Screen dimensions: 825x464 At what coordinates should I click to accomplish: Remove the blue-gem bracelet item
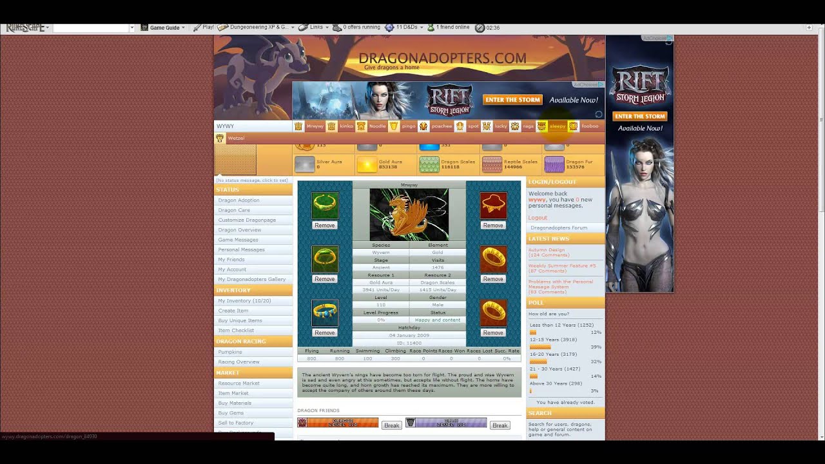point(325,333)
